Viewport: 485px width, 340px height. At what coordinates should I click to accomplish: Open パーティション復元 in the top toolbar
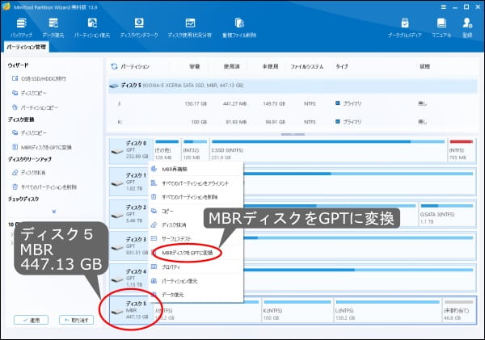(92, 27)
